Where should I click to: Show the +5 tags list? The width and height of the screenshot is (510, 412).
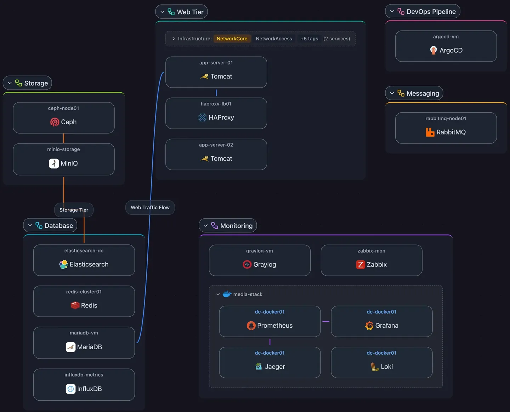click(x=309, y=39)
